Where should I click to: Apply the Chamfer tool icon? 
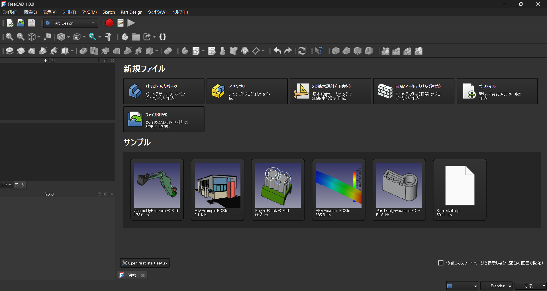346,51
